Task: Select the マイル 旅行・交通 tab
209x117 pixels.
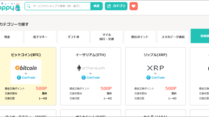Action: coord(107,37)
